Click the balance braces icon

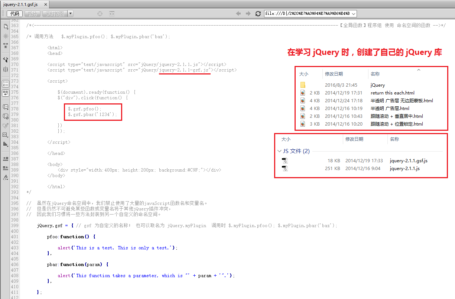tap(6, 69)
